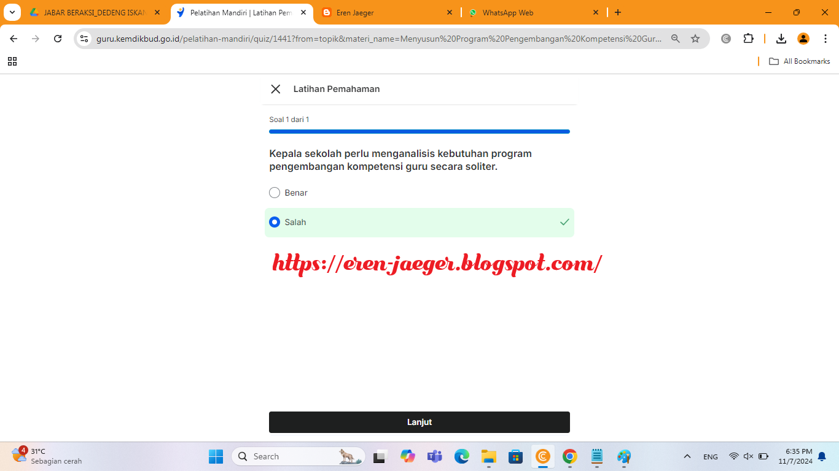View site information icon in address bar
Image resolution: width=839 pixels, height=471 pixels.
[x=85, y=39]
